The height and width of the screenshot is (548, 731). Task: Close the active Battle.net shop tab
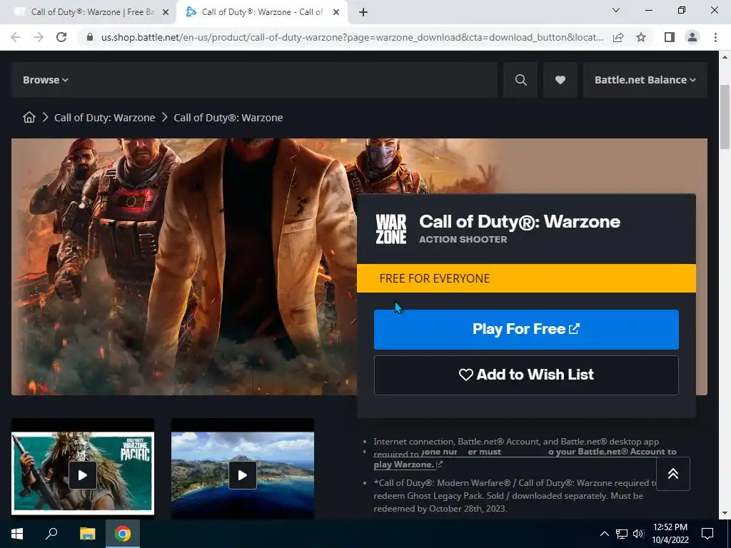click(336, 12)
